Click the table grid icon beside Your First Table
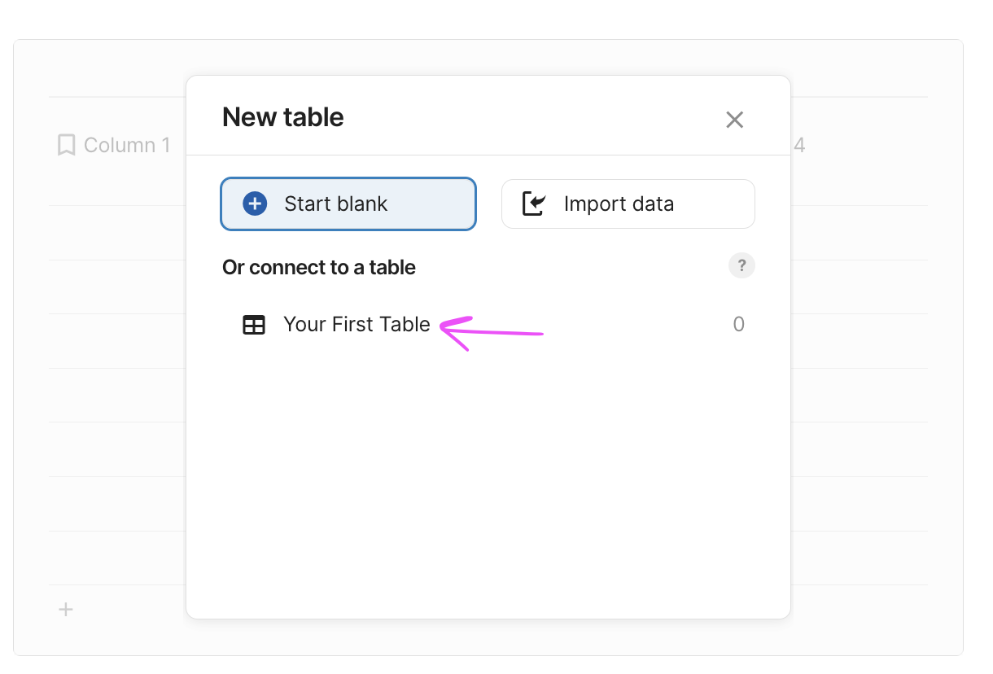993x674 pixels. (x=254, y=325)
